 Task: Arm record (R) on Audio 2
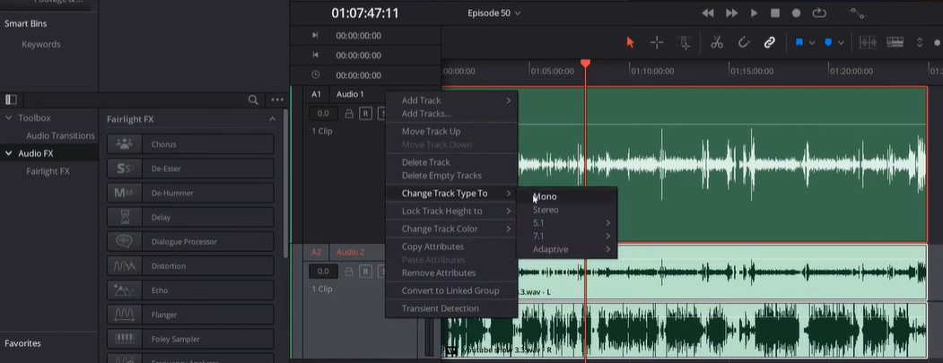coord(365,271)
